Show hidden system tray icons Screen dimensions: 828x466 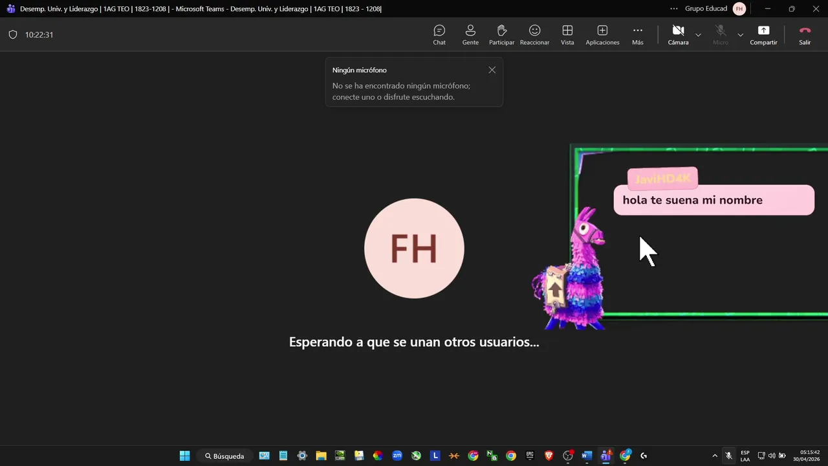(x=715, y=456)
